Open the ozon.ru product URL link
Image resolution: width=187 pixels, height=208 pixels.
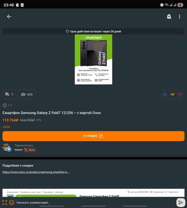click(36, 172)
